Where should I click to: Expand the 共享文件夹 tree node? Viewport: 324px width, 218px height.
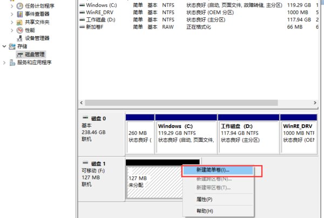(x=12, y=22)
